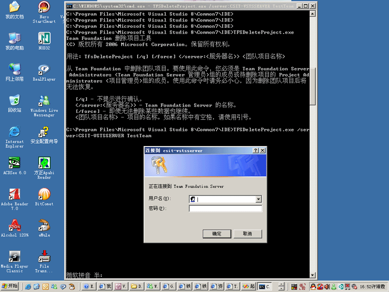Open Media Player Classic desktop shortcut
Screen dimensions: 389x292
click(15, 262)
